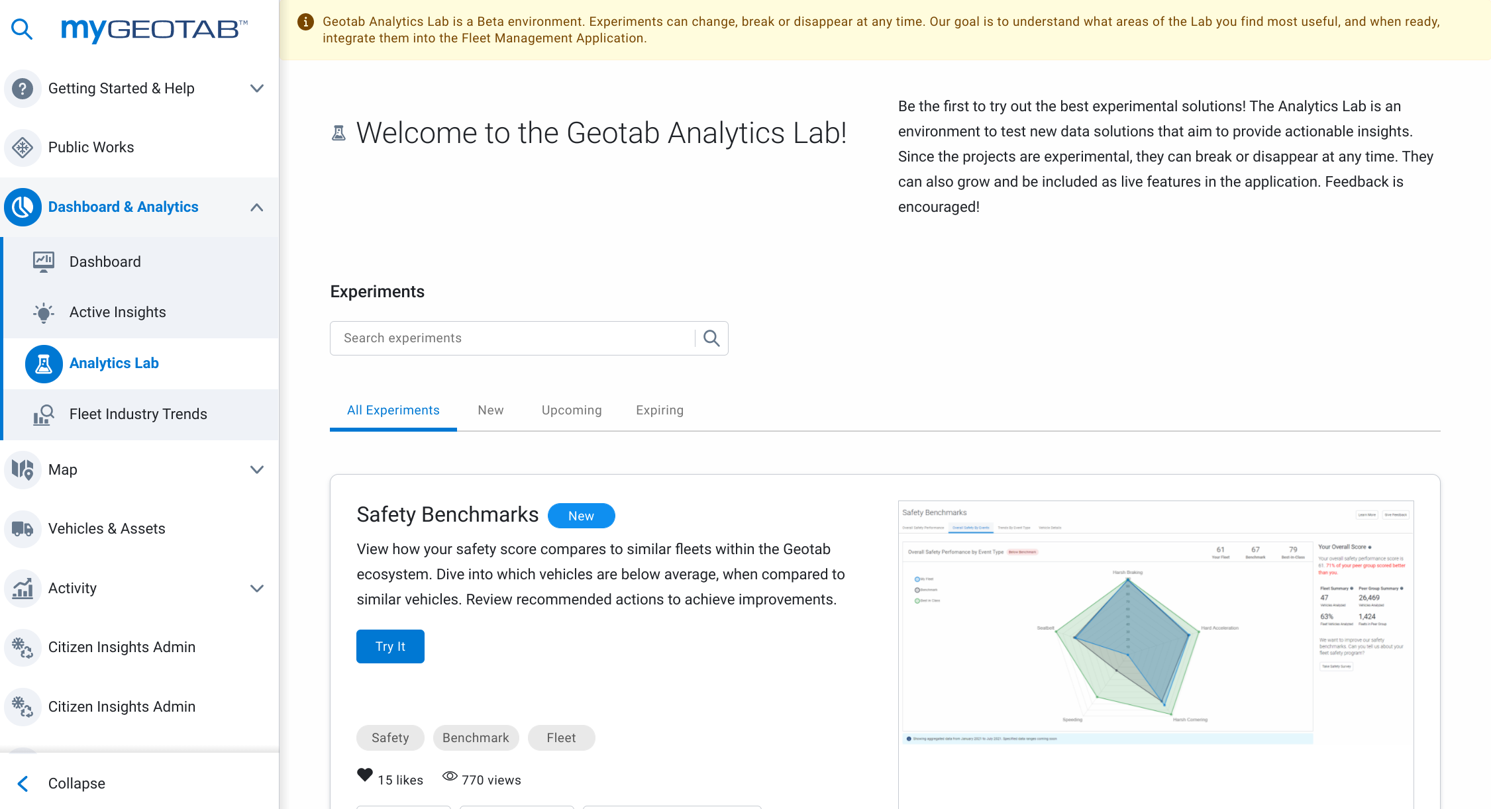Click the first Citizen Insights Admin icon
1491x809 pixels.
click(x=23, y=647)
